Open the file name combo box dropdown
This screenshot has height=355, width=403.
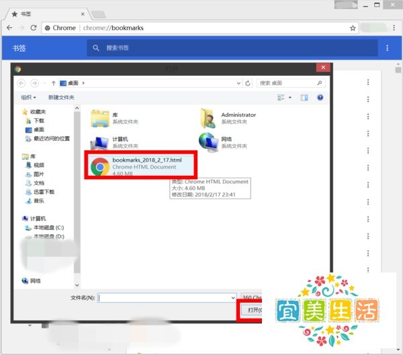coord(233,298)
